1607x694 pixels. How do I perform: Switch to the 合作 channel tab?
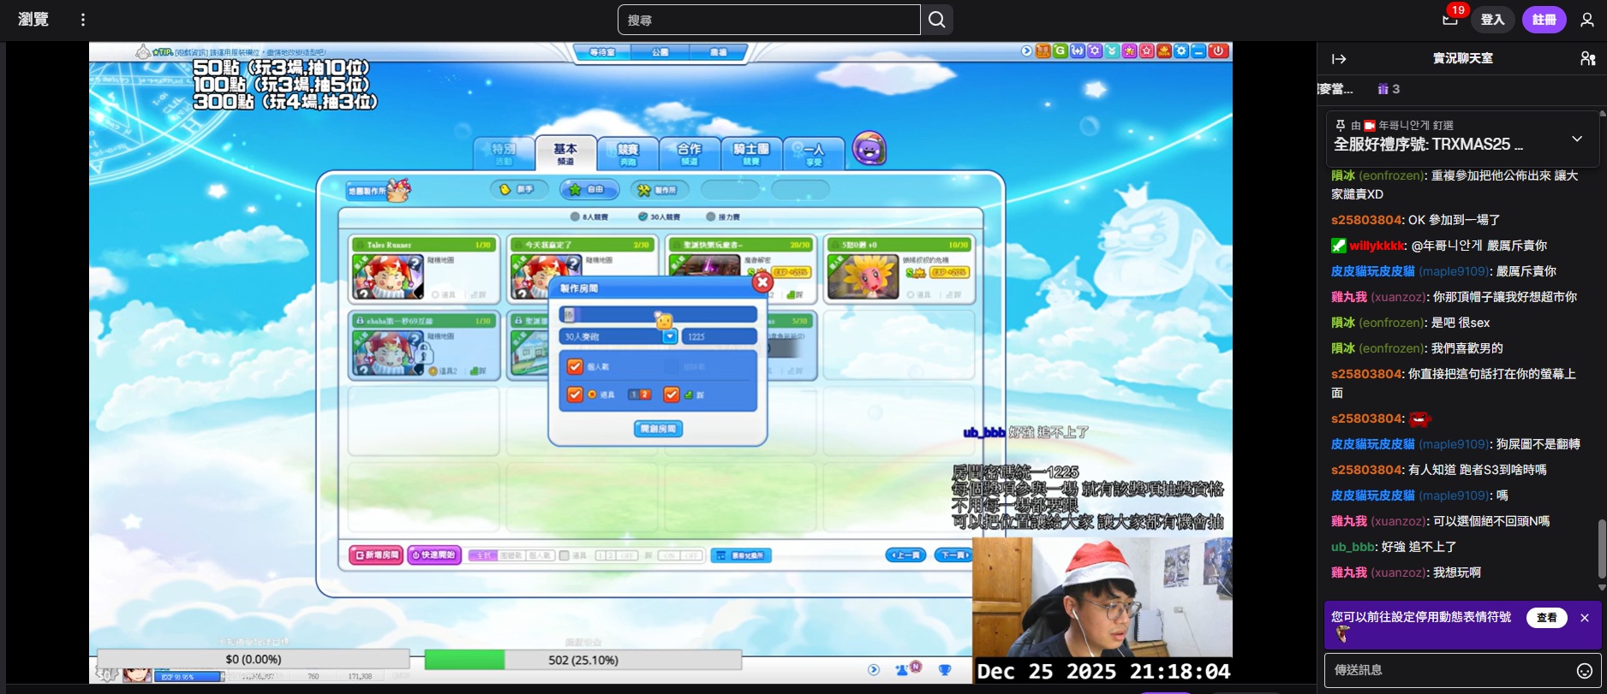coord(689,153)
